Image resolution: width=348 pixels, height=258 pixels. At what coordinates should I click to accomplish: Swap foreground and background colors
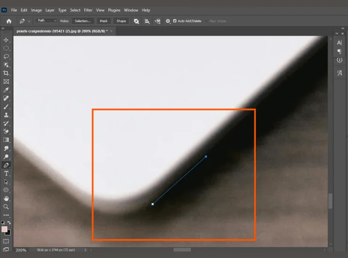tap(9, 222)
